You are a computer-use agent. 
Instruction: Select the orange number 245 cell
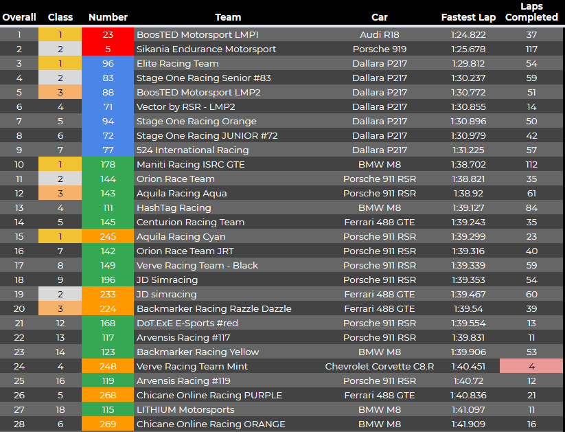[108, 236]
